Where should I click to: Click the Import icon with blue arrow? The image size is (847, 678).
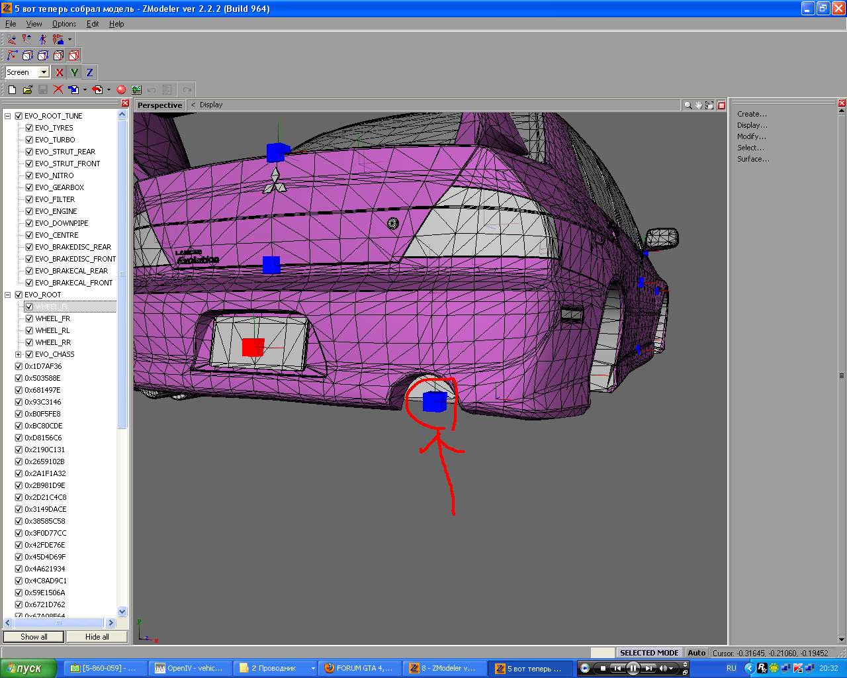[x=74, y=89]
